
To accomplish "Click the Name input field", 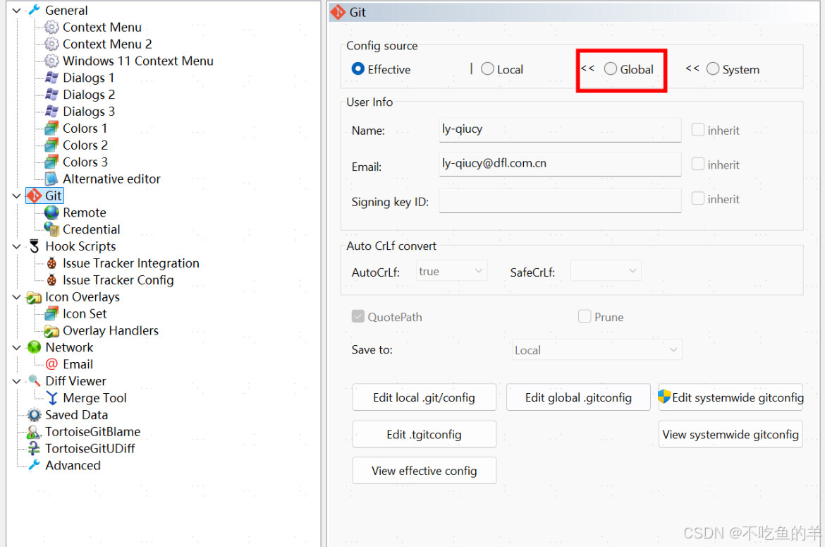I will 561,130.
